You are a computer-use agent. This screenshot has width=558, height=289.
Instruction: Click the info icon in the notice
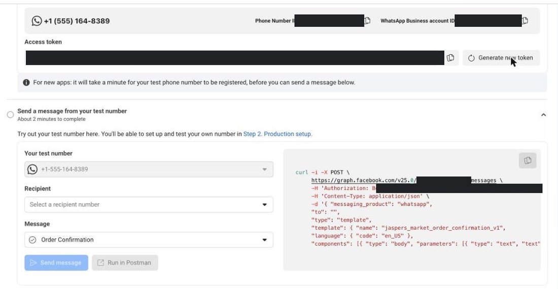pos(26,83)
